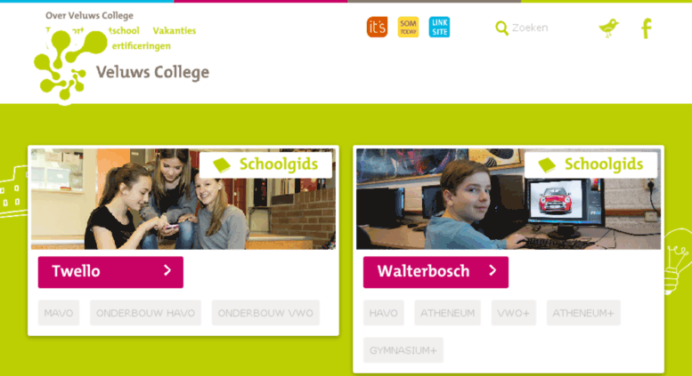Open the yellow SOM Today icon
This screenshot has height=376, width=692.
click(408, 27)
